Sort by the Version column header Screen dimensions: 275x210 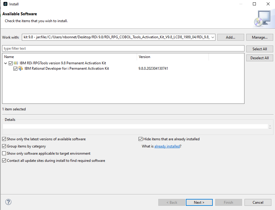pos(173,57)
